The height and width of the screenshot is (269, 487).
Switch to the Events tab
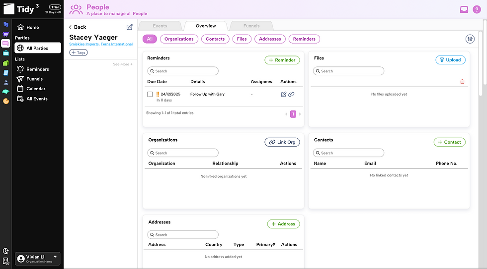coord(160,26)
